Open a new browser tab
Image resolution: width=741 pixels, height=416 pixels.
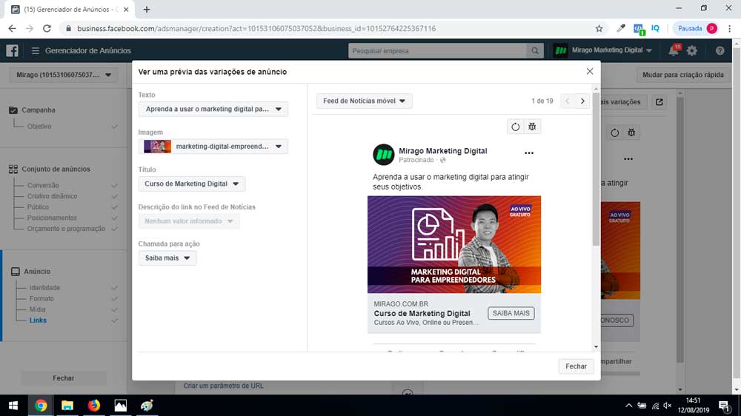(x=147, y=10)
